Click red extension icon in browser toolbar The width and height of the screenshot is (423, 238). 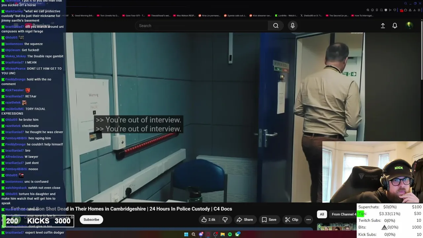pyautogui.click(x=402, y=10)
